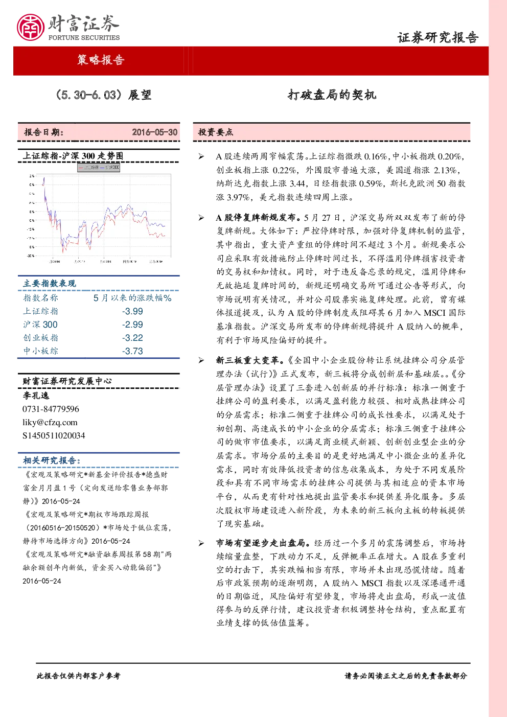Select the 上证综指-沪深300走势图 chart title
The width and height of the screenshot is (507, 717).
pyautogui.click(x=73, y=156)
